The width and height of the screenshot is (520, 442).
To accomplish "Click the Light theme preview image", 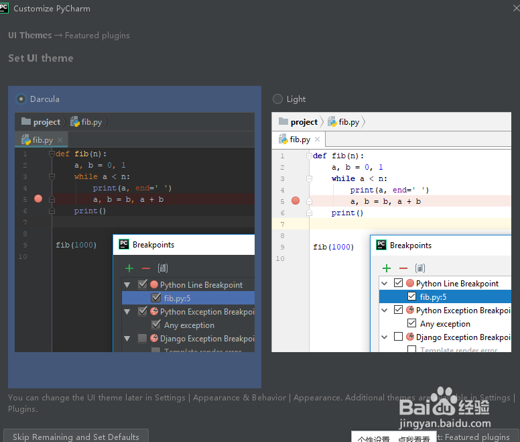I will [391, 232].
